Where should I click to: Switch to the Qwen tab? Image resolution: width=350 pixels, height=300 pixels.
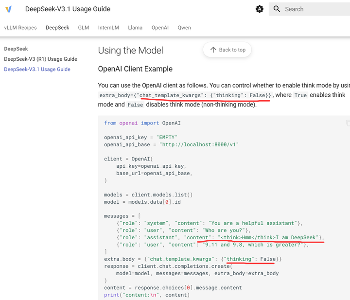click(184, 28)
